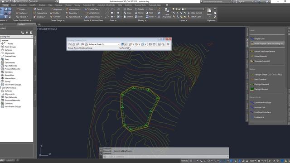Click the Create Grading tool icon
The image size is (290, 163).
coord(123,44)
